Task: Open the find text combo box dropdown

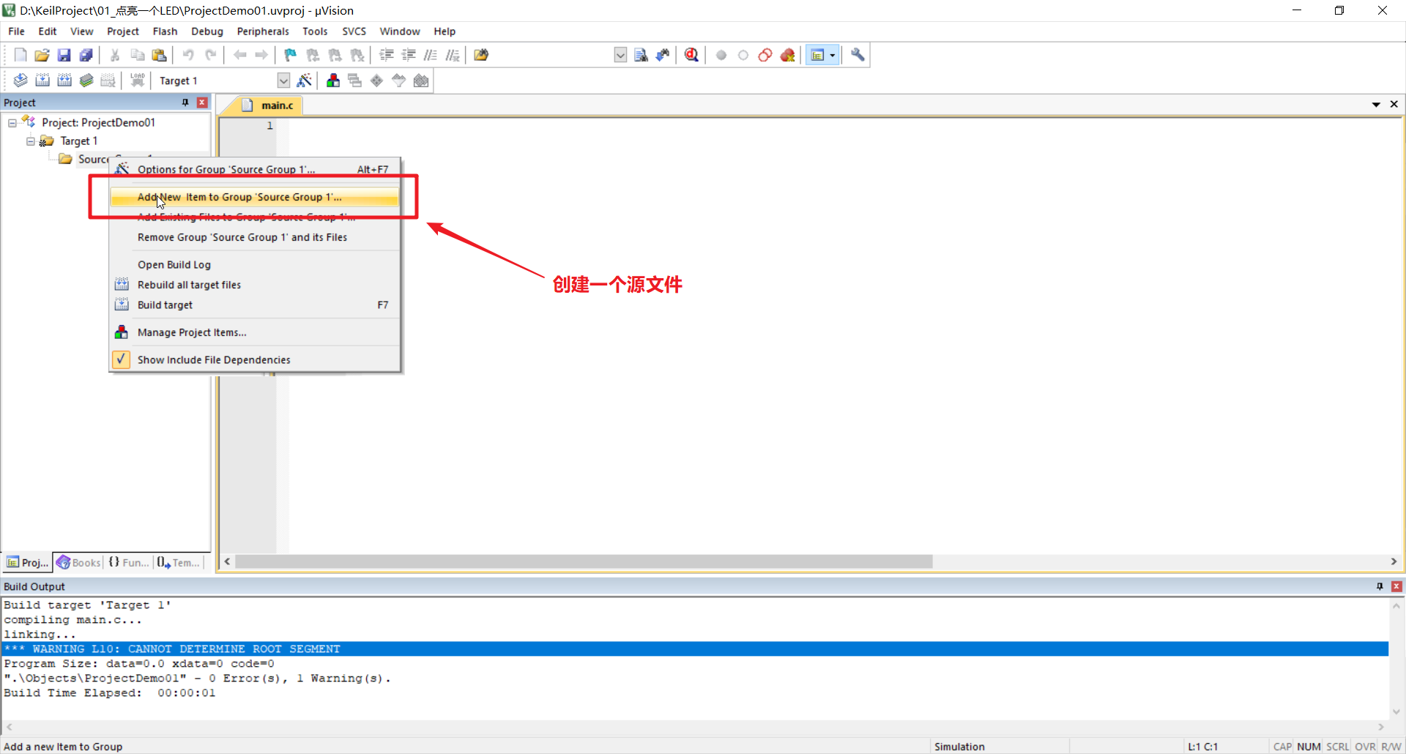Action: [x=620, y=55]
